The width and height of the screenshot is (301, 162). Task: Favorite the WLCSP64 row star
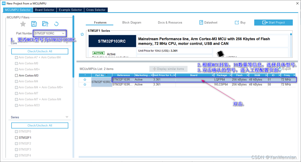(85, 85)
